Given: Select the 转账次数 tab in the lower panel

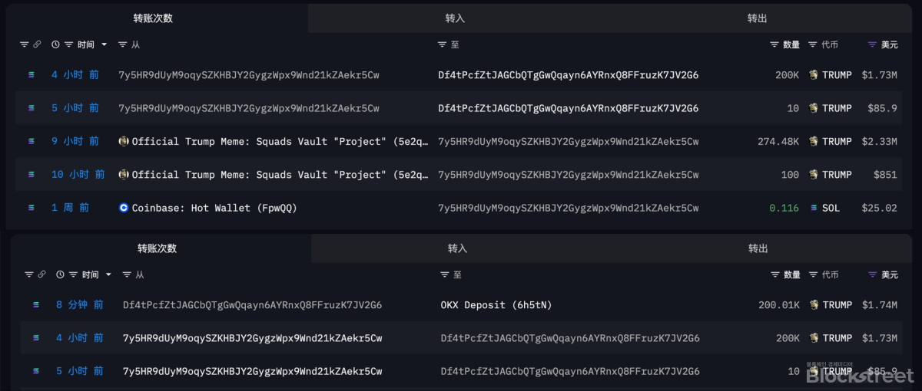Looking at the screenshot, I should [x=157, y=248].
